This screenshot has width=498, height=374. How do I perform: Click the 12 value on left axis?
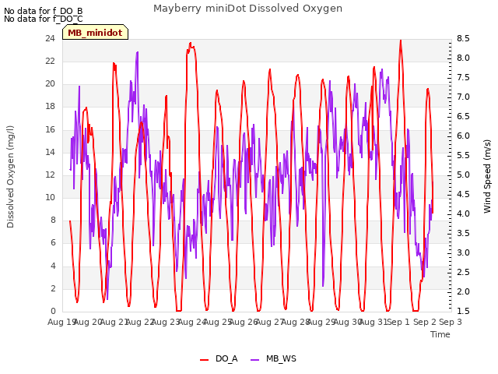tap(50, 175)
